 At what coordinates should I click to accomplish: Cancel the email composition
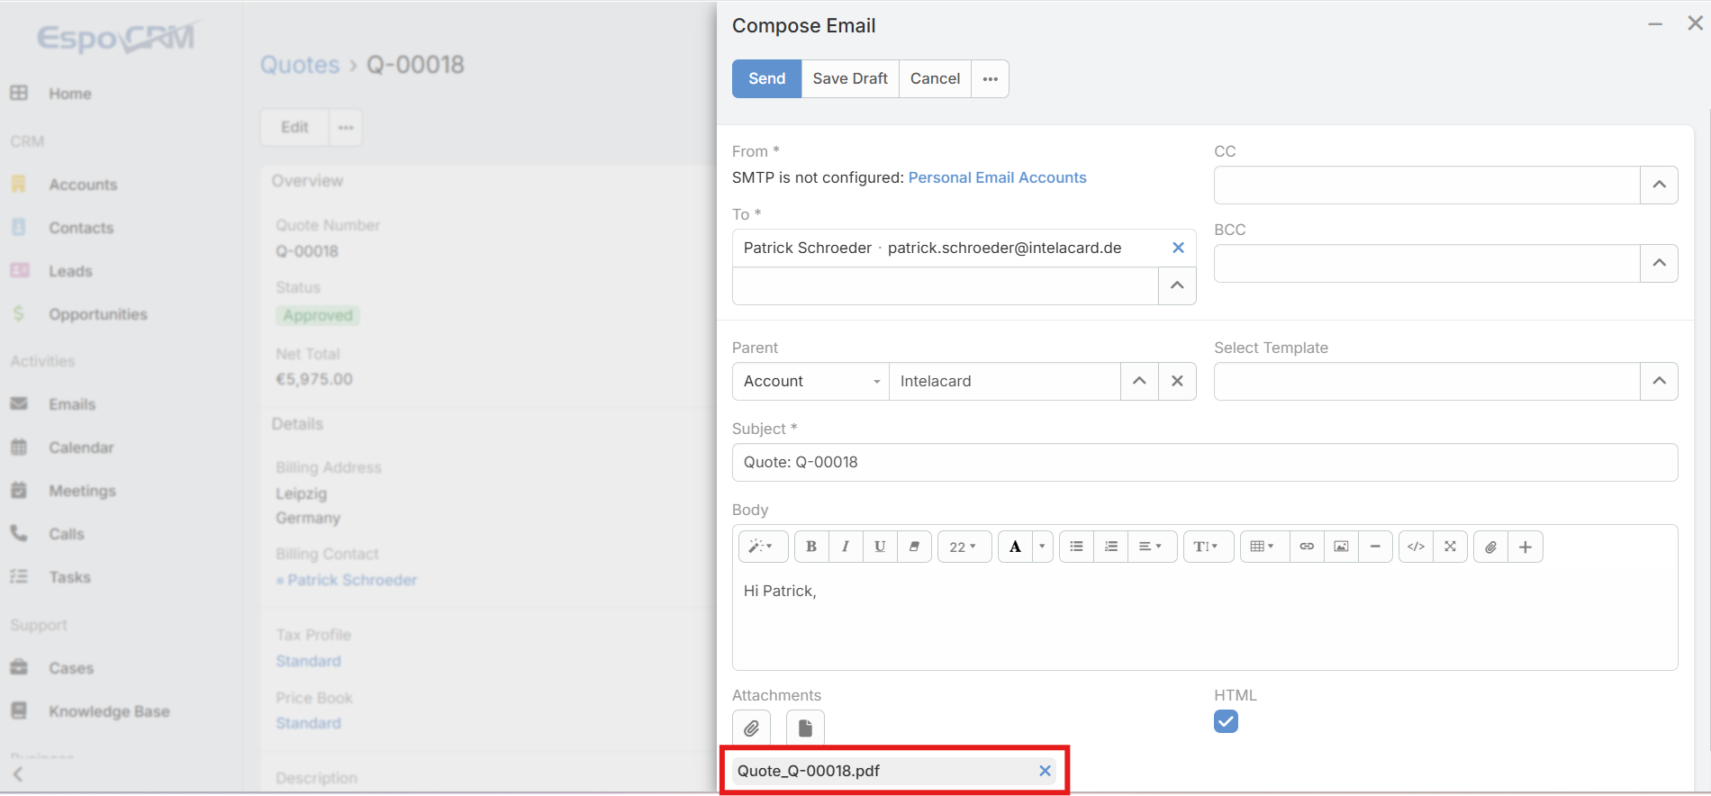click(x=935, y=78)
